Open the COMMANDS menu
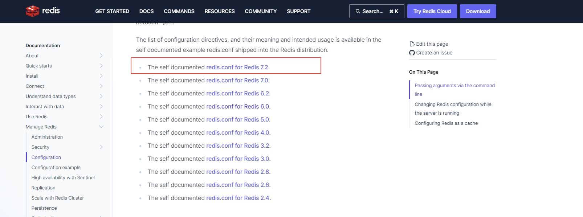This screenshot has height=217, width=583. pyautogui.click(x=179, y=11)
